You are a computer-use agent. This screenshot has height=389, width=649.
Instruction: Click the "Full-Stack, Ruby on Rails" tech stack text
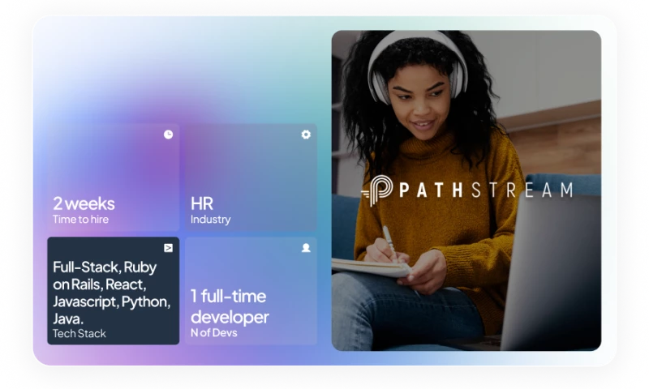[x=112, y=293]
